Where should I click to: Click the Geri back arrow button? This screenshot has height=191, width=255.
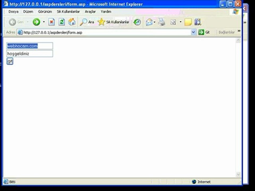pos(16,22)
